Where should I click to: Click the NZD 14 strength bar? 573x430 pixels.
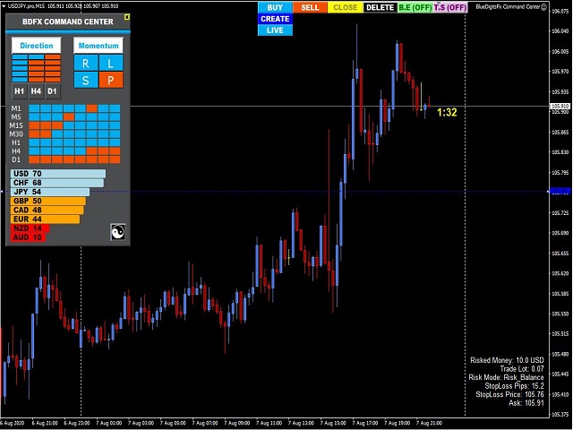(x=30, y=228)
